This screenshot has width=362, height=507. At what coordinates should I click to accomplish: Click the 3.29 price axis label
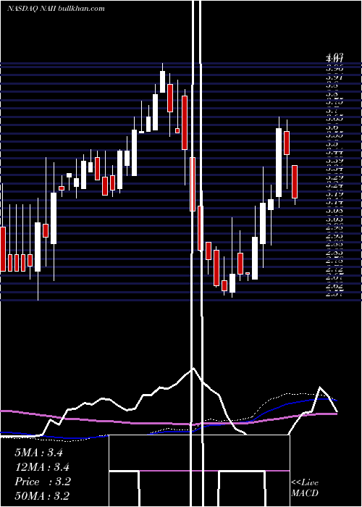coord(334,177)
